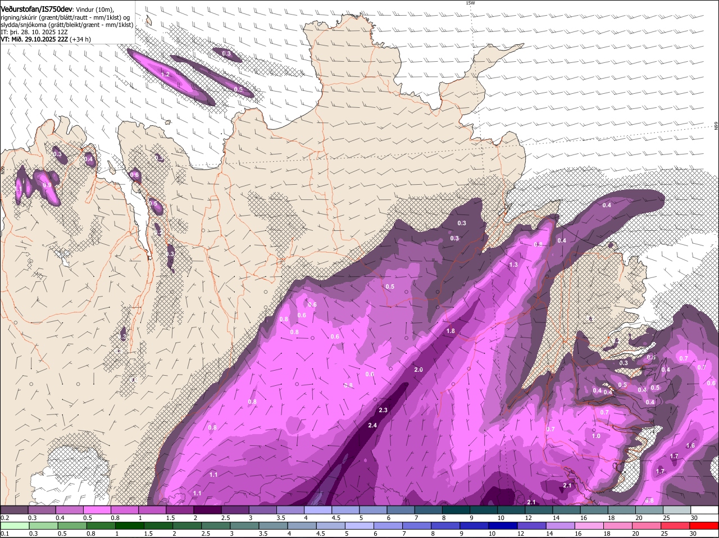Click the Veðurstofan/IS750dev title text
This screenshot has width=719, height=538.
[x=37, y=9]
